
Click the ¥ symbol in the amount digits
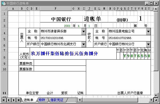point(125,56)
